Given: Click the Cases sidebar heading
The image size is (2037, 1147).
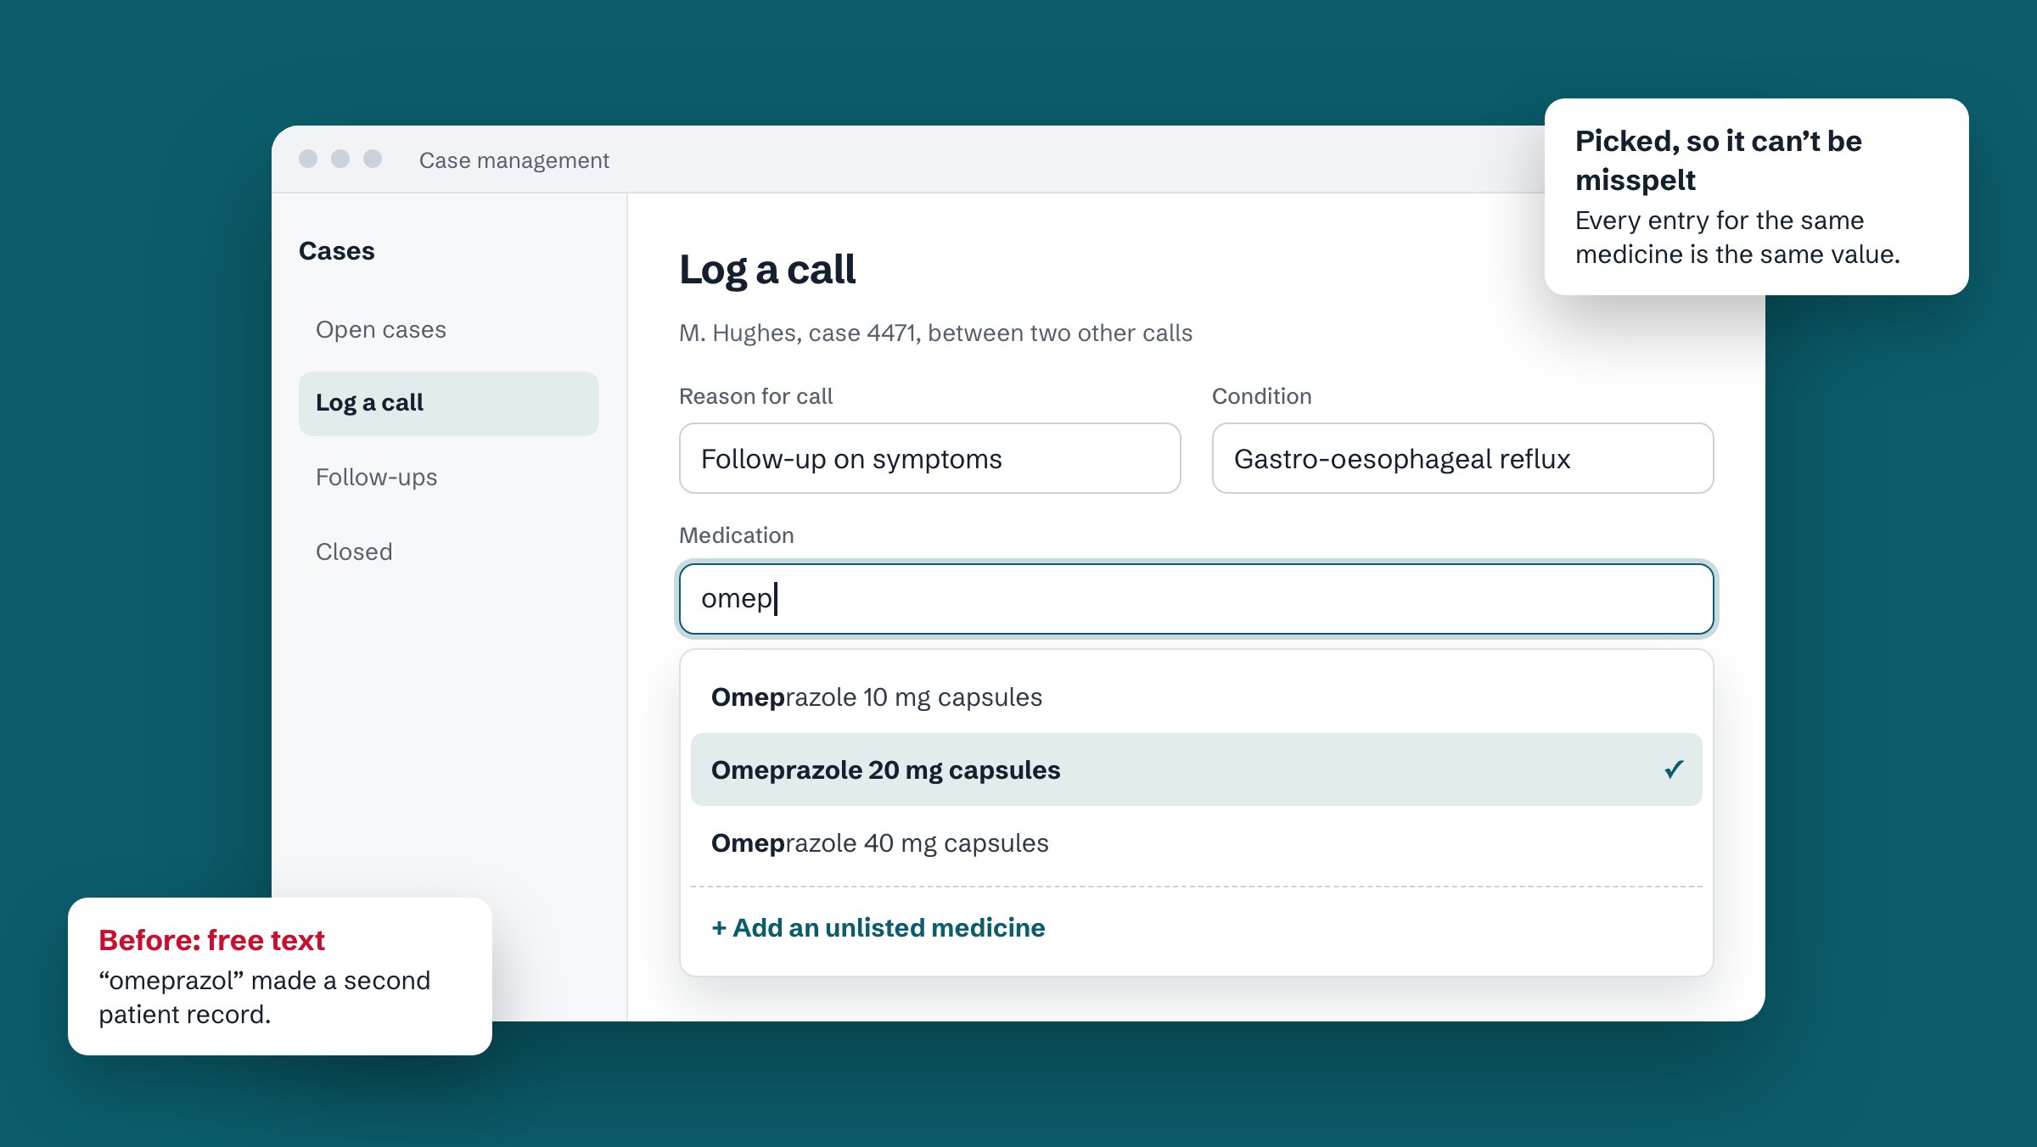Looking at the screenshot, I should click(336, 251).
